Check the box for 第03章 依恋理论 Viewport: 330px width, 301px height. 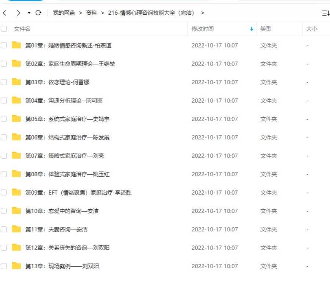(x=4, y=82)
